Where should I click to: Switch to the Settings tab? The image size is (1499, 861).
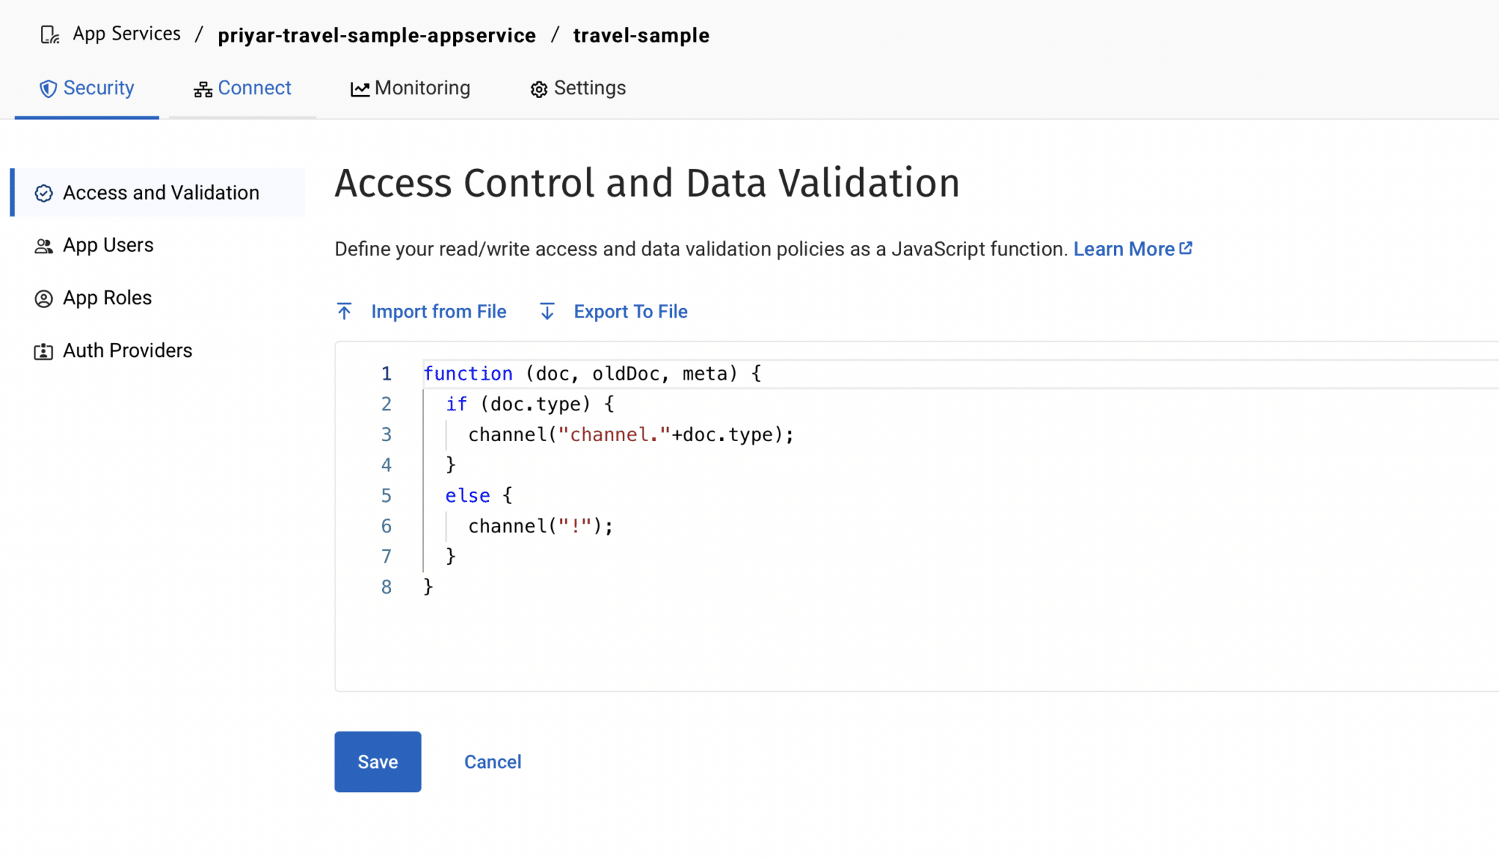pyautogui.click(x=589, y=88)
